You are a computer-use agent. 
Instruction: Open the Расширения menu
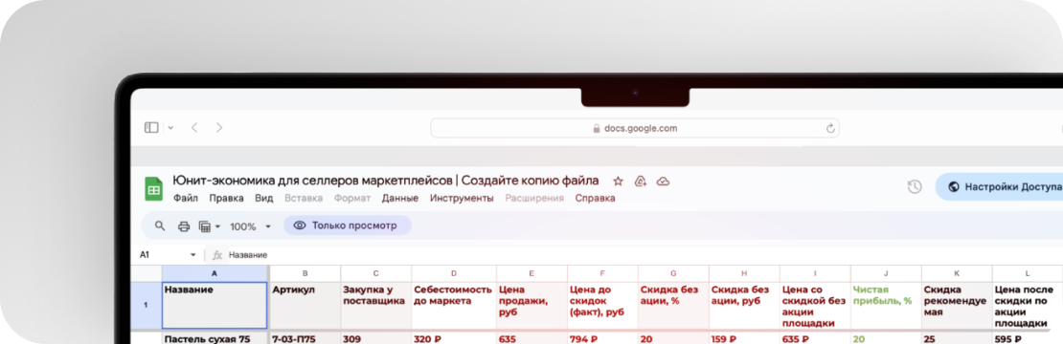point(534,198)
